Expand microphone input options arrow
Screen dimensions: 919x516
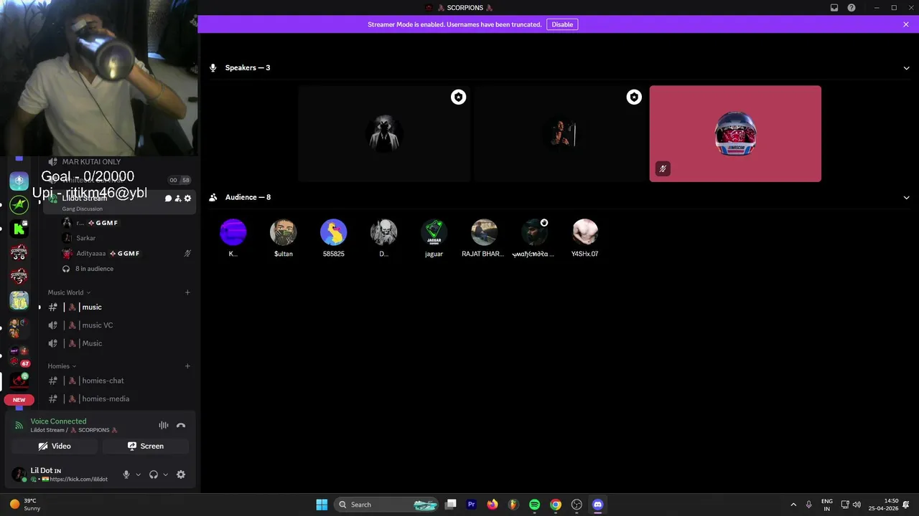point(138,474)
